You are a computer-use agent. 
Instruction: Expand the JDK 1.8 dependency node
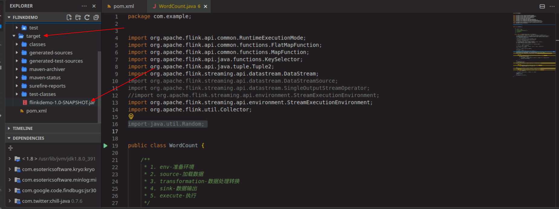pyautogui.click(x=10, y=159)
